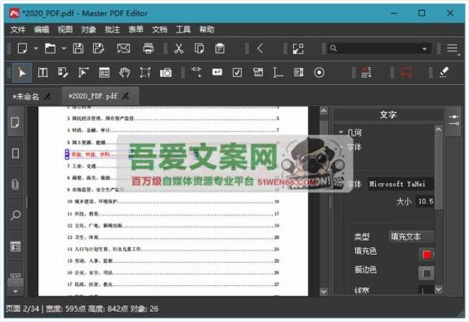Switch to the *未命名 tab
Screen dimensions: 469x322
pos(26,97)
